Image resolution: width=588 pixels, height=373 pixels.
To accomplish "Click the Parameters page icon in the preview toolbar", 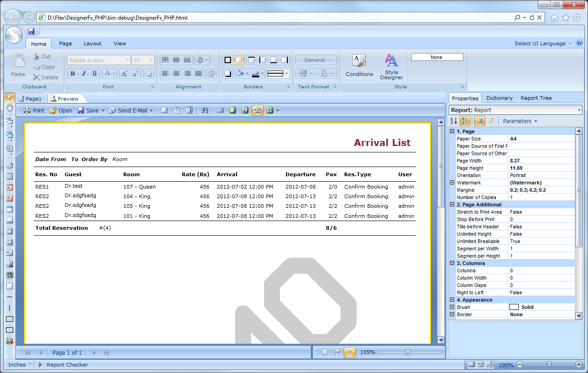I will tap(176, 110).
